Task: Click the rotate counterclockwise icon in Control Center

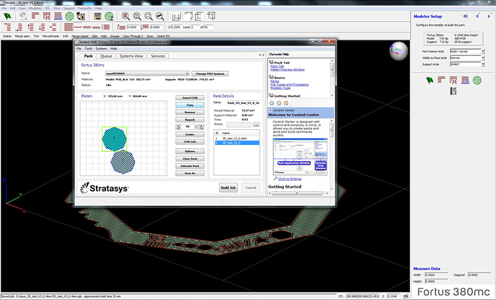Action: point(178,127)
